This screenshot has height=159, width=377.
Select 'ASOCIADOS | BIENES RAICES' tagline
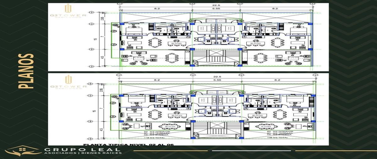click(83, 153)
